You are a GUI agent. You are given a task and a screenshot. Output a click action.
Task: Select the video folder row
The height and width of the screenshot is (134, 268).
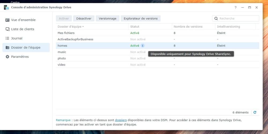point(157,65)
